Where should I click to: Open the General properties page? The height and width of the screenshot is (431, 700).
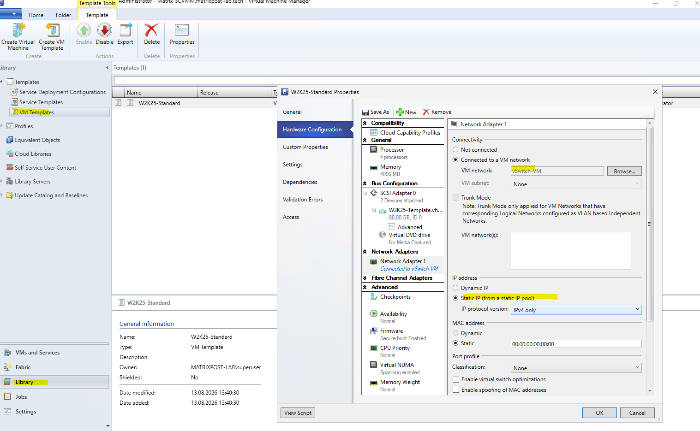(315, 112)
